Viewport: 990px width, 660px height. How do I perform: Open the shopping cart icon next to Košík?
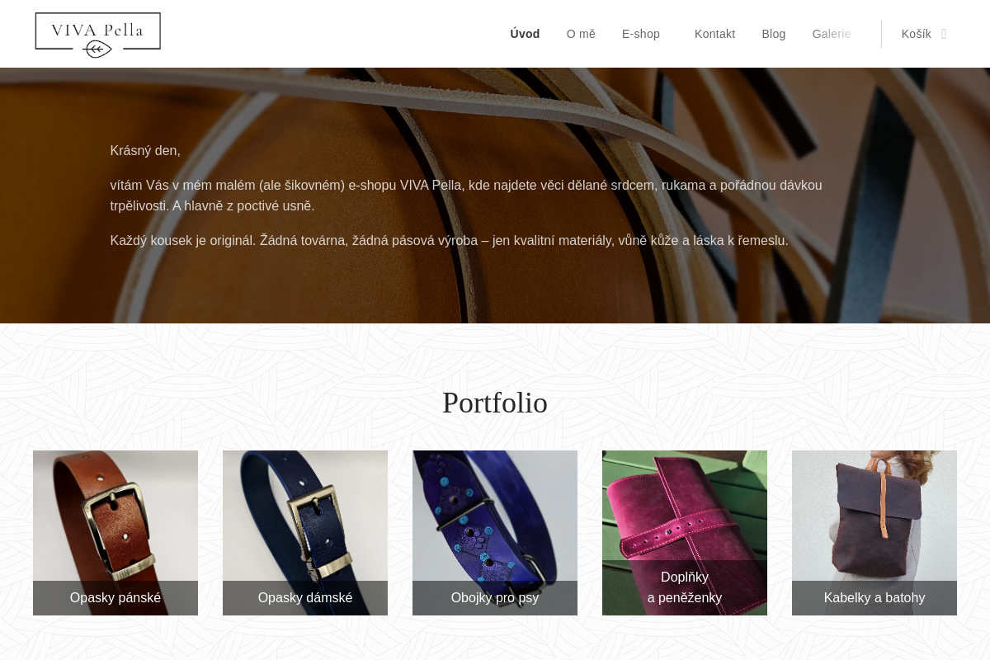click(x=944, y=34)
